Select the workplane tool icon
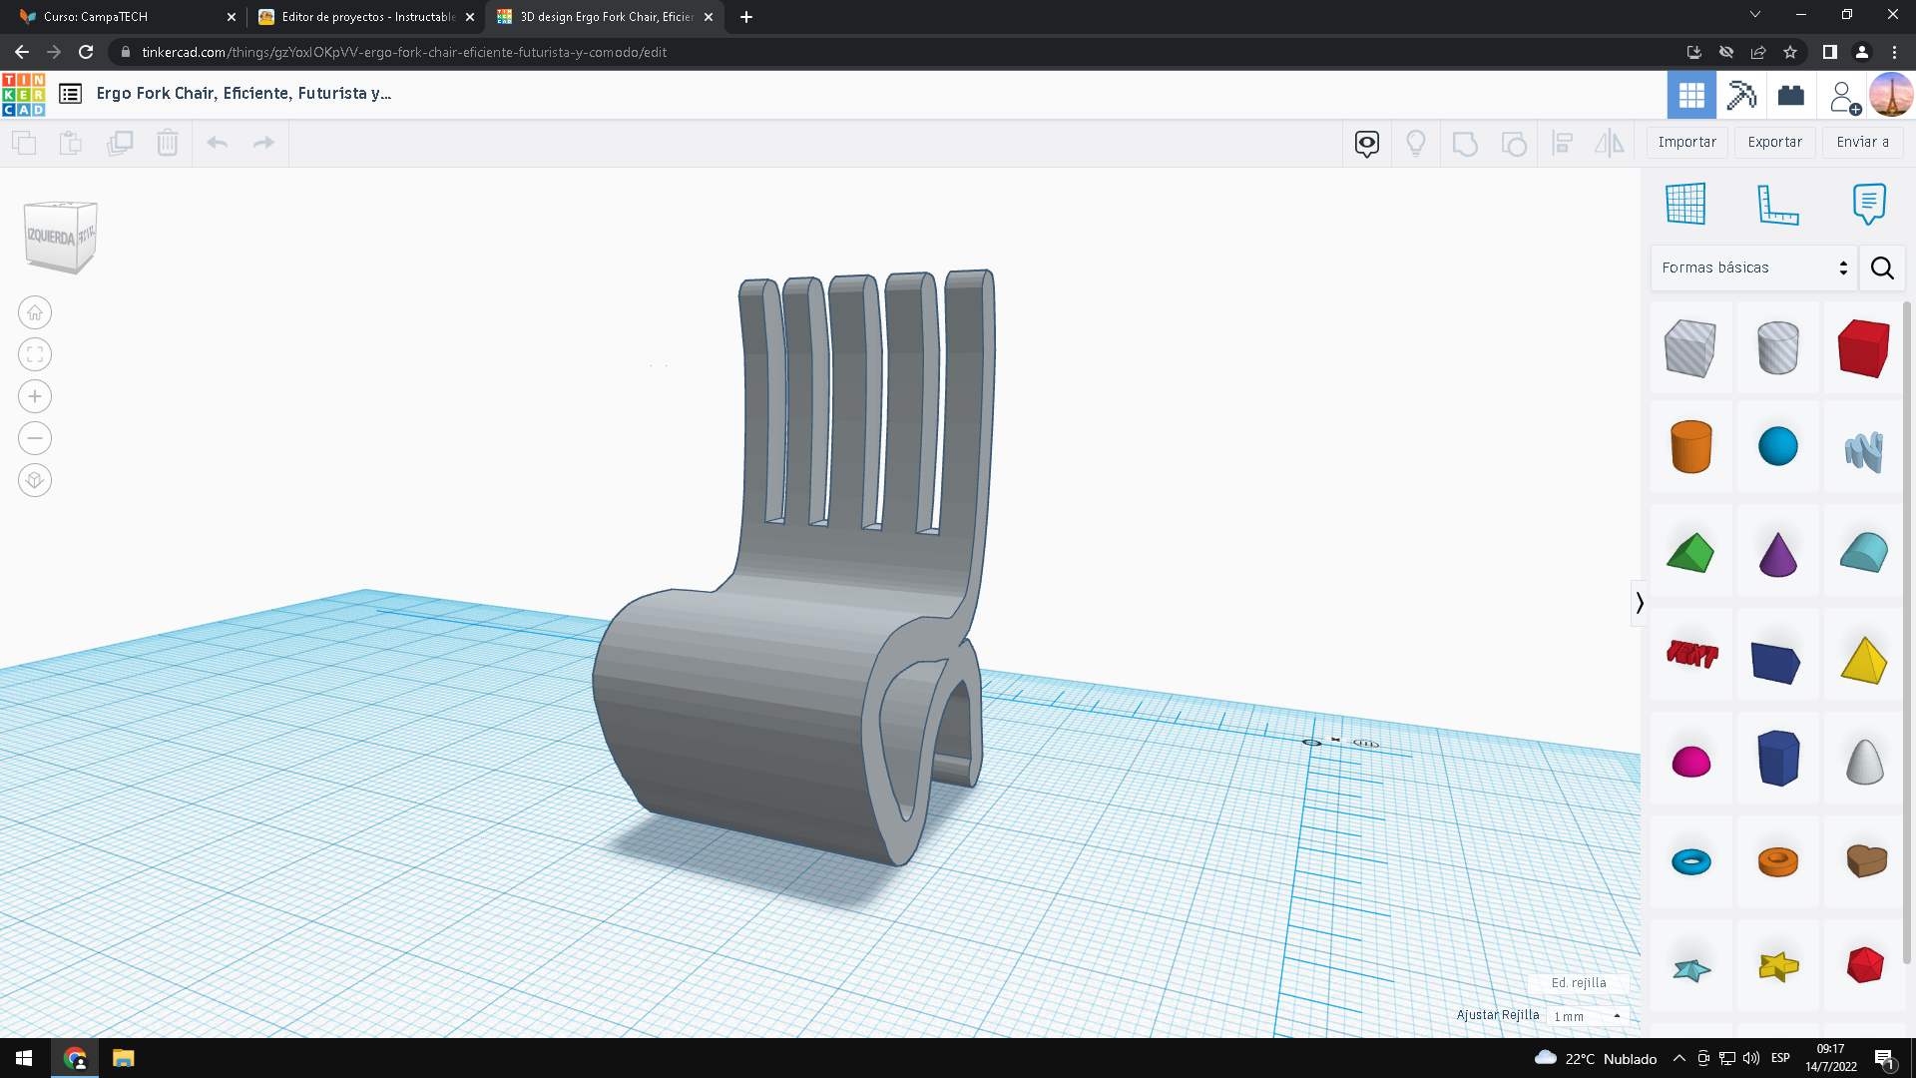Screen dimensions: 1916x1078 click(1685, 204)
